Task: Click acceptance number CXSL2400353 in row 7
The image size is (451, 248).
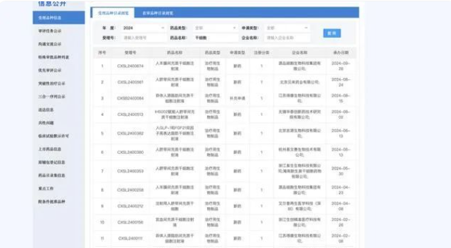Action: (x=130, y=171)
